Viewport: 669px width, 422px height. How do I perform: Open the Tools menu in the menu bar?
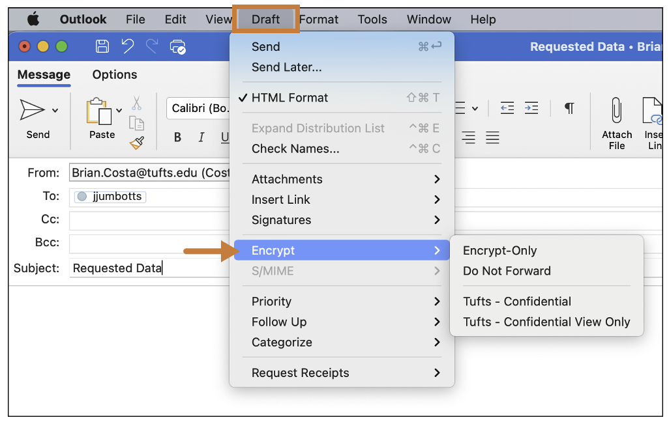(372, 19)
